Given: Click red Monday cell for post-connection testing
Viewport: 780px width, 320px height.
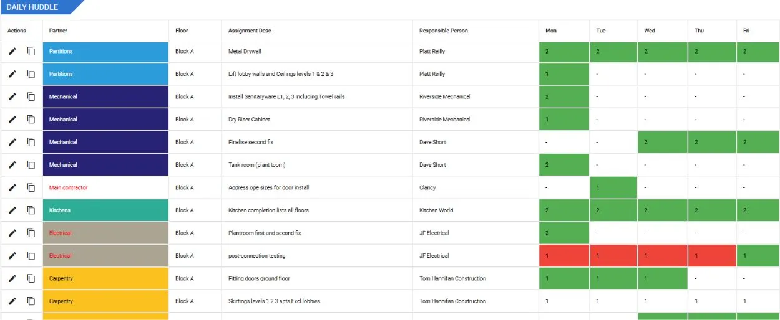Looking at the screenshot, I should point(563,256).
